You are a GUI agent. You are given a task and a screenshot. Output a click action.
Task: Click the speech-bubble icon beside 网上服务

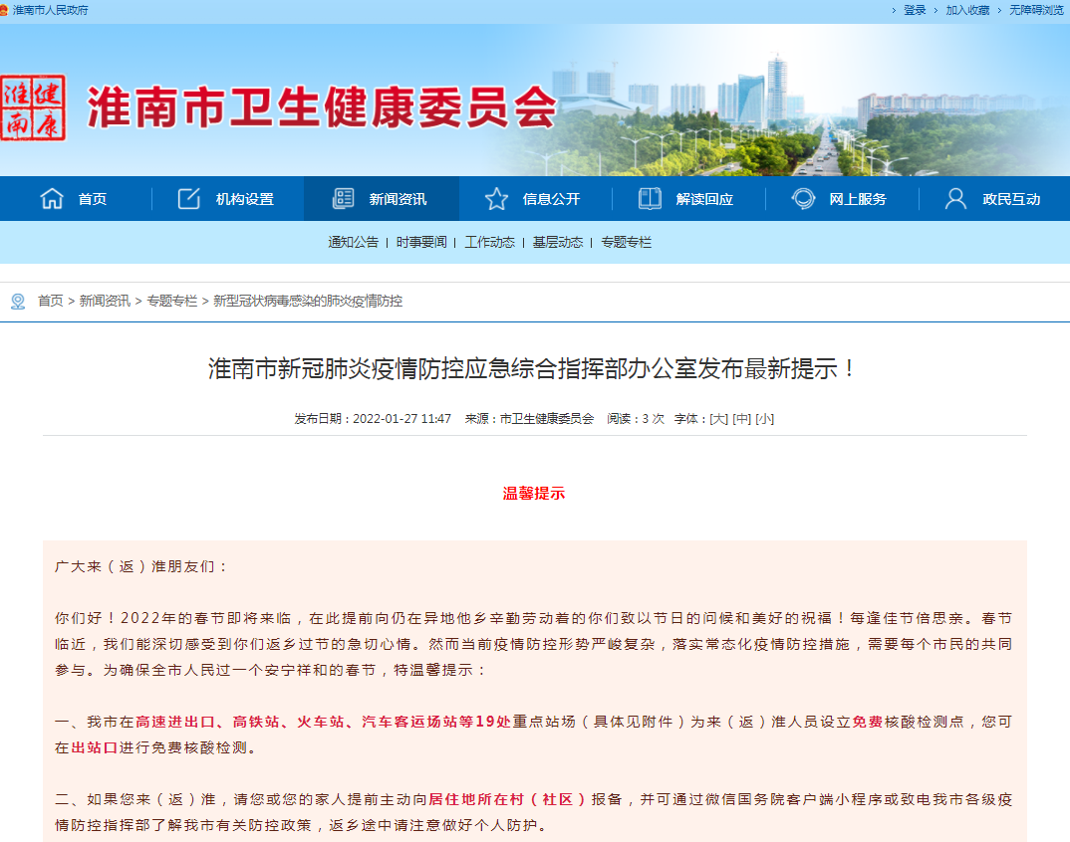click(x=802, y=198)
